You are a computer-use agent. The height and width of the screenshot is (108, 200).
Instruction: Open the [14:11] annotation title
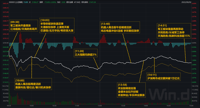[x=152, y=75]
